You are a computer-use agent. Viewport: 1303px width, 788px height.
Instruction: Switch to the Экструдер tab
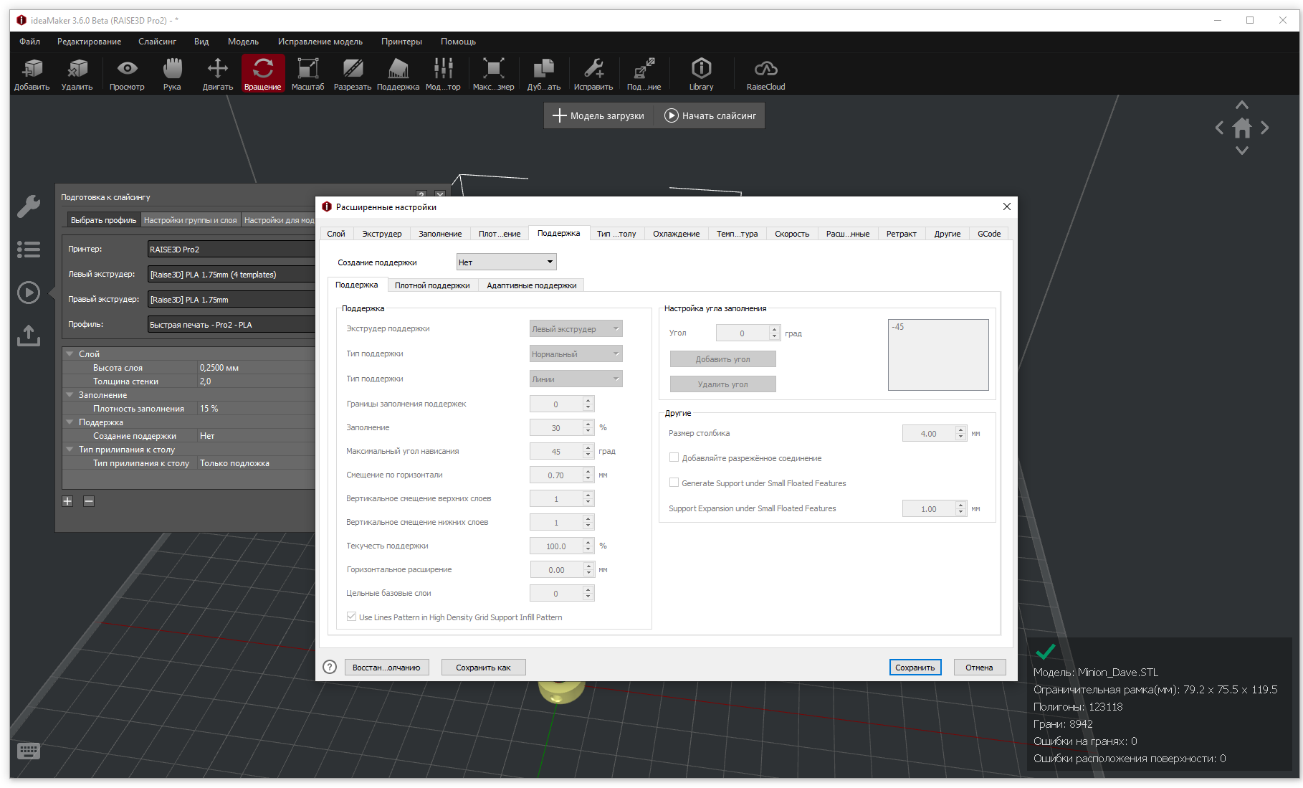(x=382, y=234)
